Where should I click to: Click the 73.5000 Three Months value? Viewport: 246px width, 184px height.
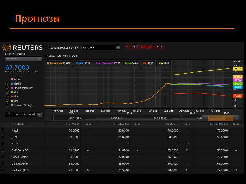pos(123,170)
